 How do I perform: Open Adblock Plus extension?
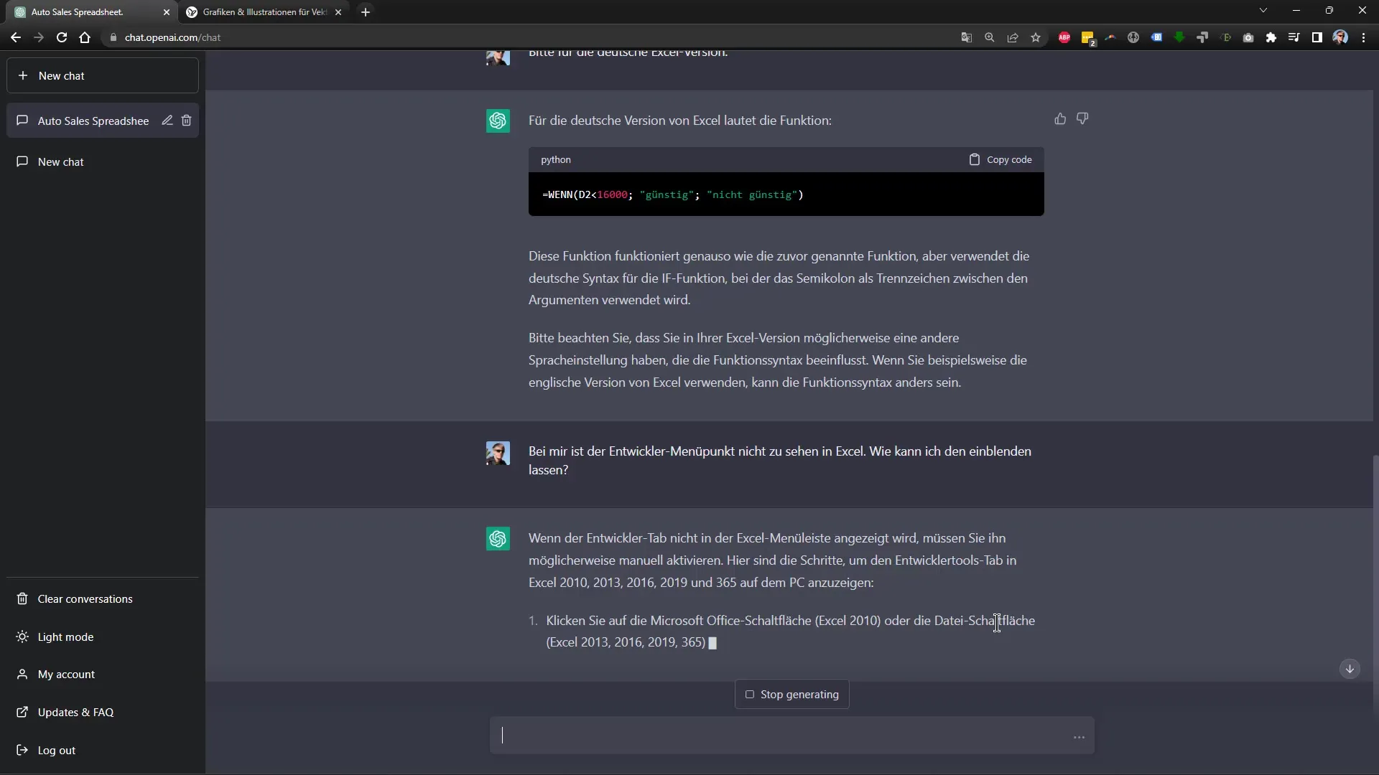pyautogui.click(x=1064, y=37)
